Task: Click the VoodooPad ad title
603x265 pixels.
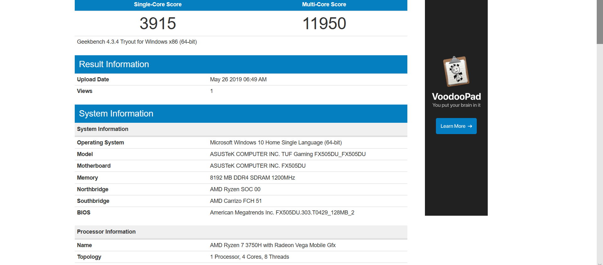Action: tap(456, 96)
